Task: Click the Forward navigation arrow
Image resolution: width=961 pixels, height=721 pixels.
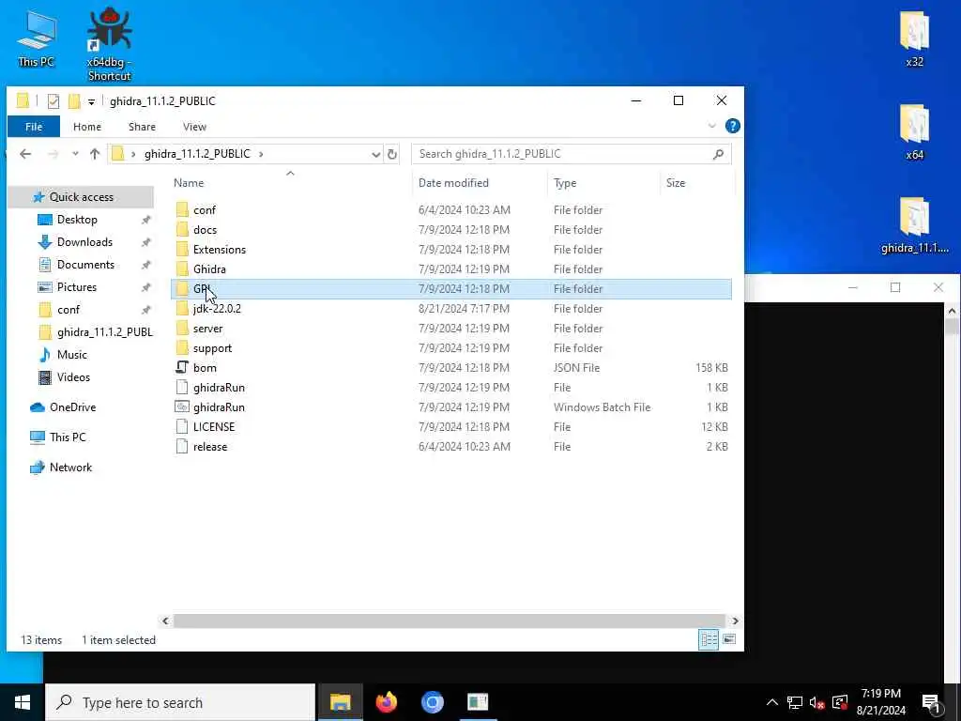Action: point(53,154)
